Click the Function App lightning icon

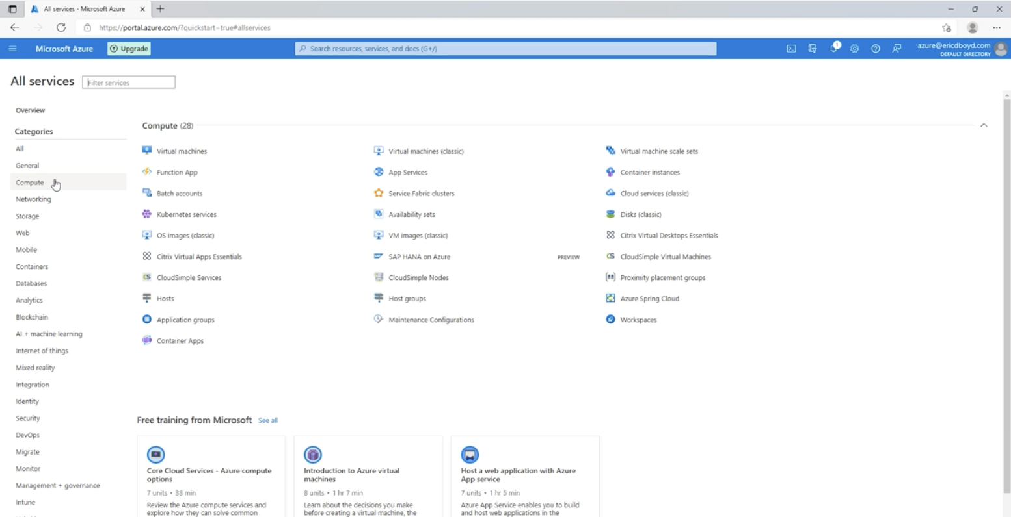tap(147, 172)
